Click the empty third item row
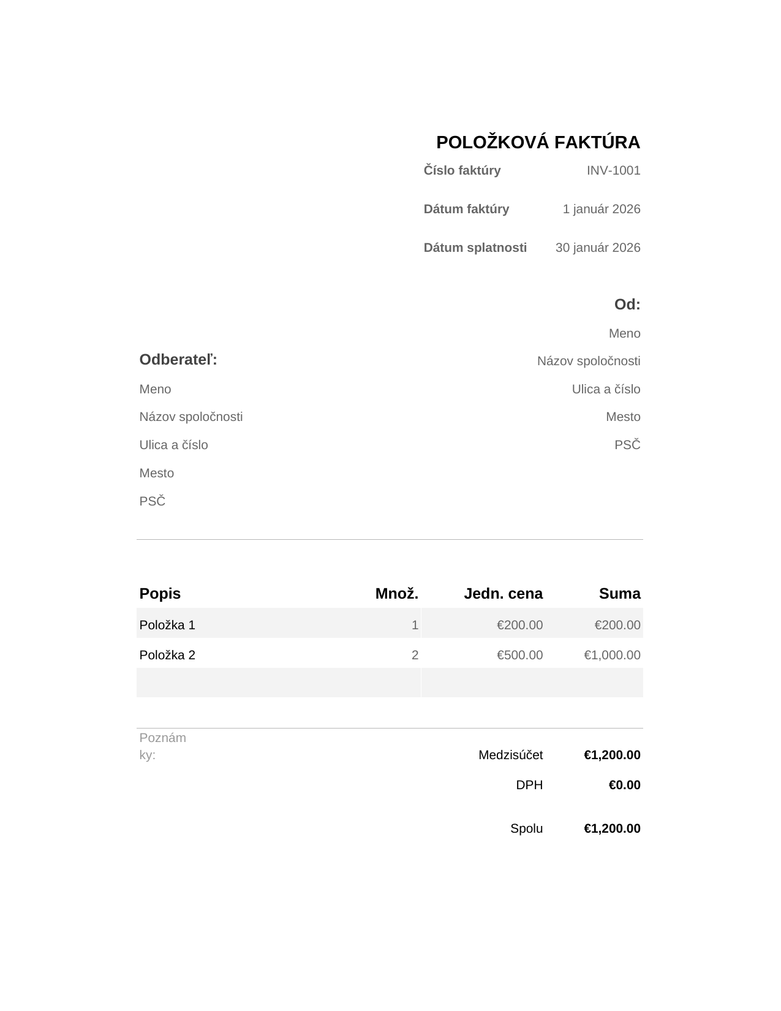This screenshot has width=781, height=1011. pyautogui.click(x=390, y=683)
